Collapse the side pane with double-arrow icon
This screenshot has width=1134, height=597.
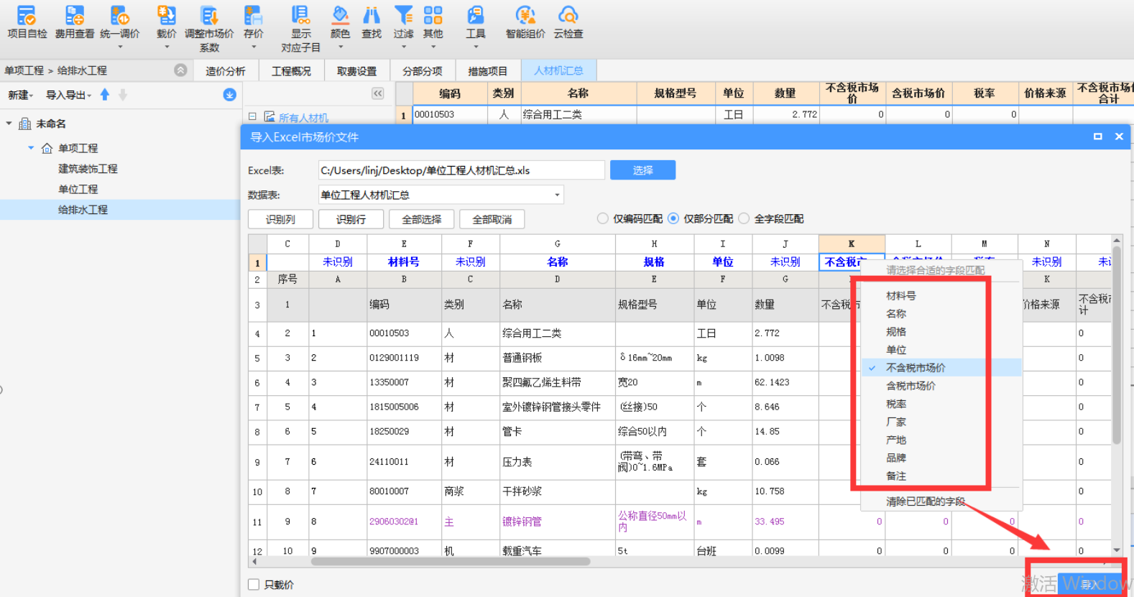click(x=378, y=93)
